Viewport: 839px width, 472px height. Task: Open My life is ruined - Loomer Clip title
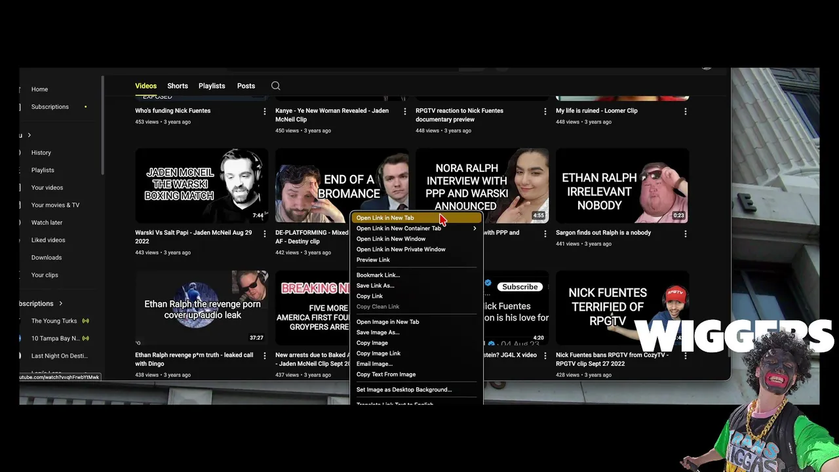596,111
